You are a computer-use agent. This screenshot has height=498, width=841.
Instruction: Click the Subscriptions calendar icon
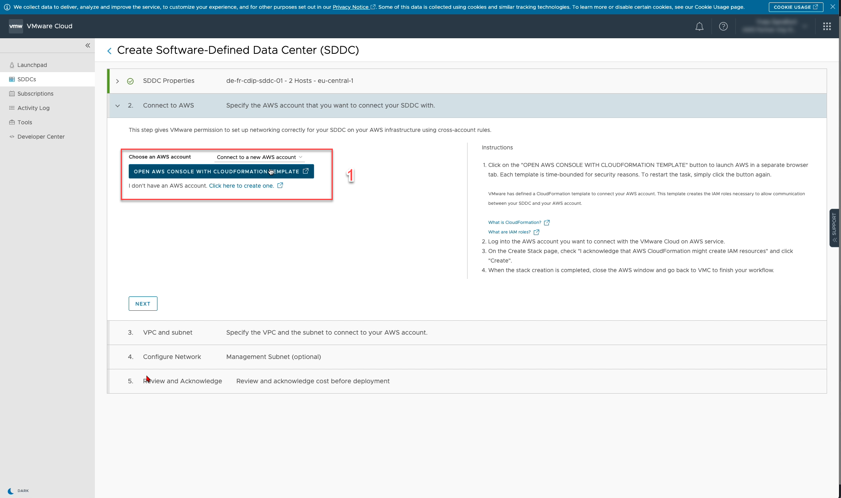tap(12, 94)
